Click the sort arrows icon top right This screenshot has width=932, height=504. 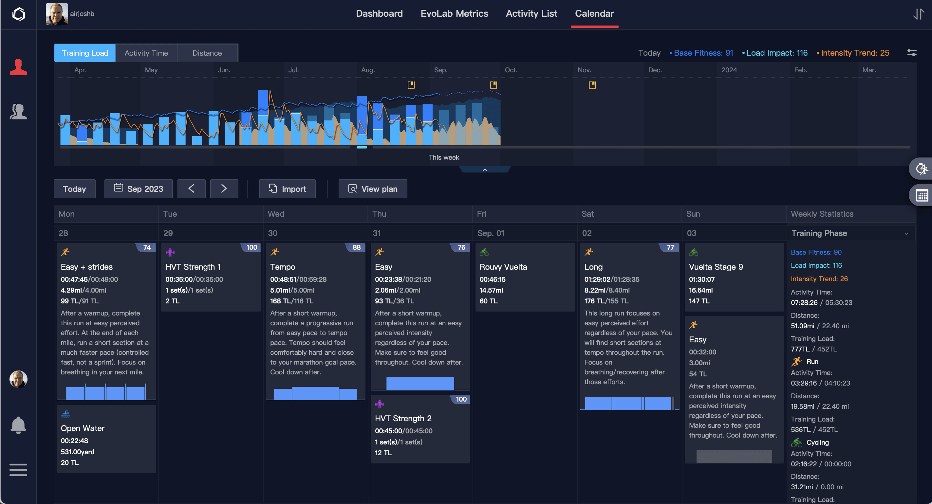click(918, 14)
